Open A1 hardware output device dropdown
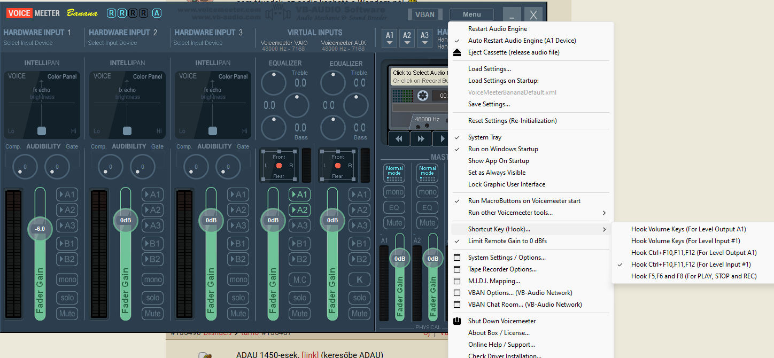 click(390, 38)
